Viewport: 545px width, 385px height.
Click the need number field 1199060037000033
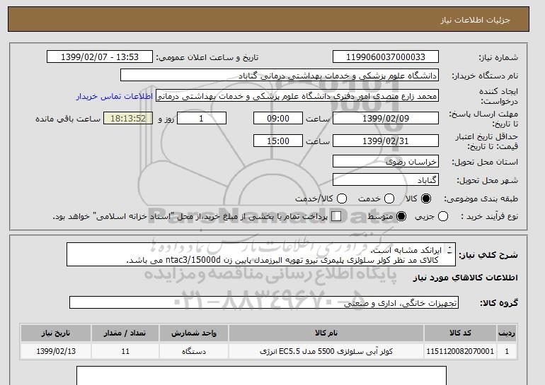[x=386, y=57]
